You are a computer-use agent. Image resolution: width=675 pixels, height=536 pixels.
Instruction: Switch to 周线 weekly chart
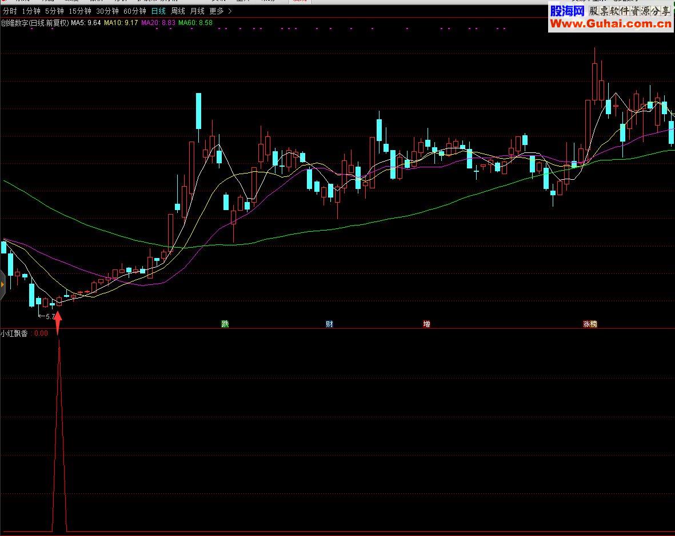tap(178, 11)
